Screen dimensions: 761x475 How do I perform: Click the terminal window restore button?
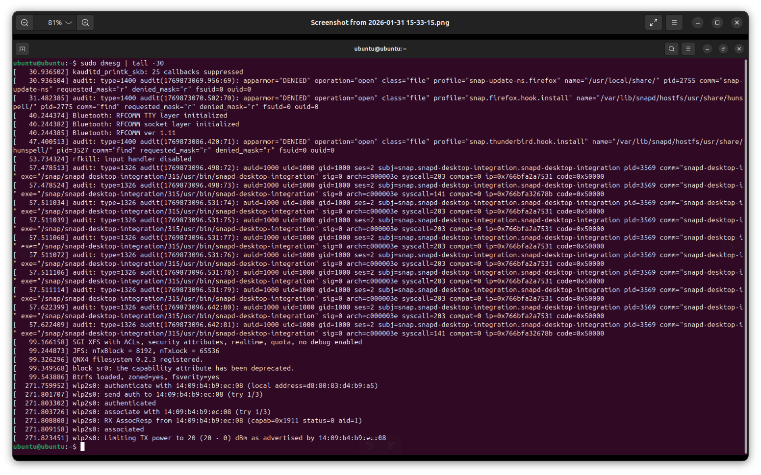[x=723, y=49]
